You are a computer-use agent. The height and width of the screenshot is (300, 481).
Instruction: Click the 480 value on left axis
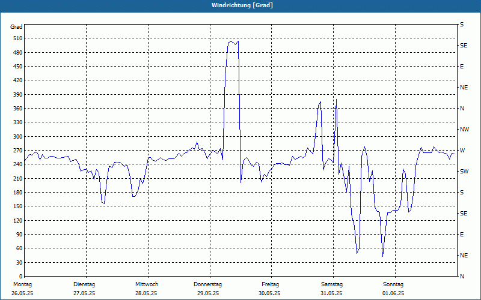(18, 53)
